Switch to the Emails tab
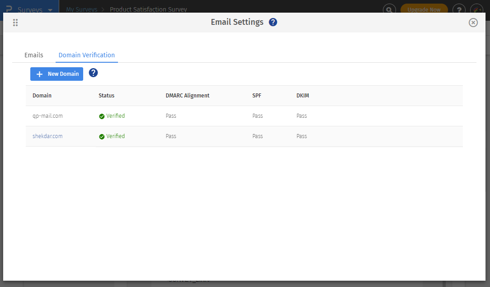Image resolution: width=490 pixels, height=287 pixels. [34, 55]
